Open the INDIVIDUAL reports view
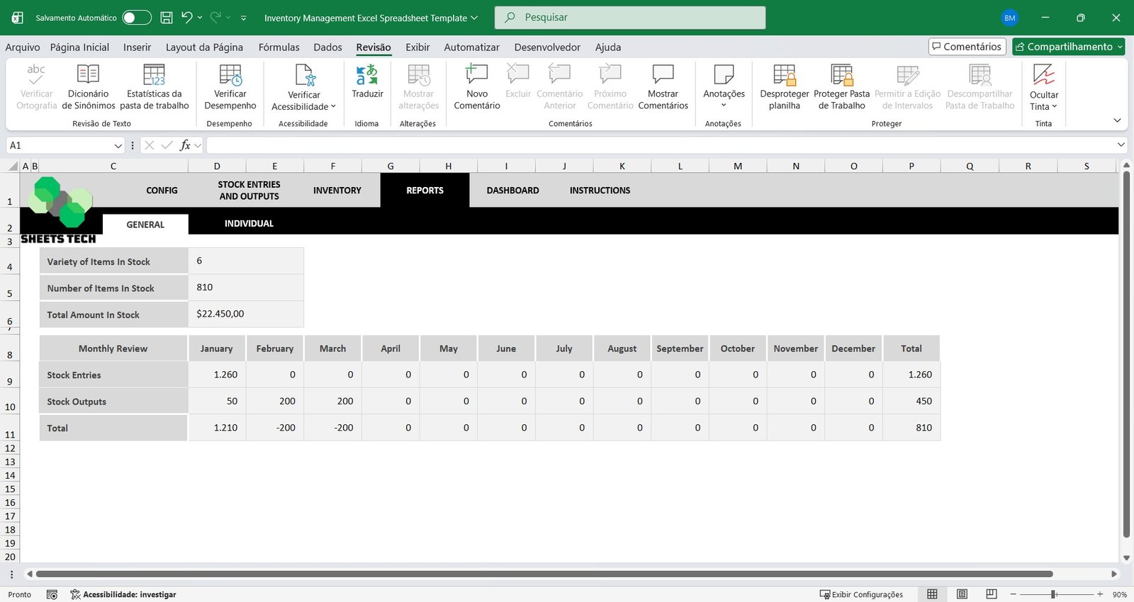This screenshot has width=1134, height=602. pos(249,224)
